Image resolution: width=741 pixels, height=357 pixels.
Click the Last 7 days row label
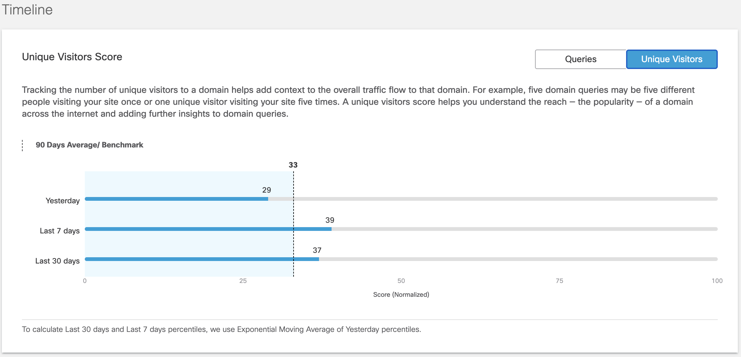pos(60,231)
